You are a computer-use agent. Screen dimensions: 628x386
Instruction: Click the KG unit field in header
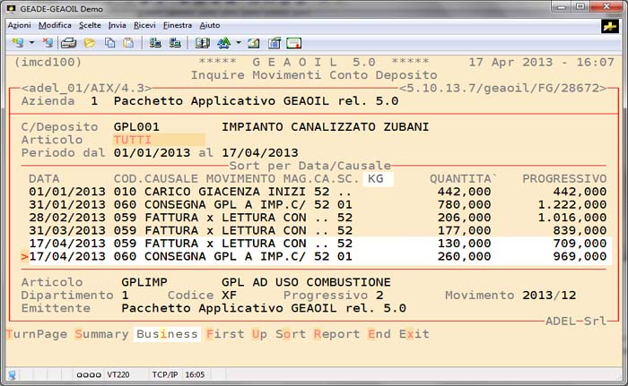pyautogui.click(x=378, y=179)
